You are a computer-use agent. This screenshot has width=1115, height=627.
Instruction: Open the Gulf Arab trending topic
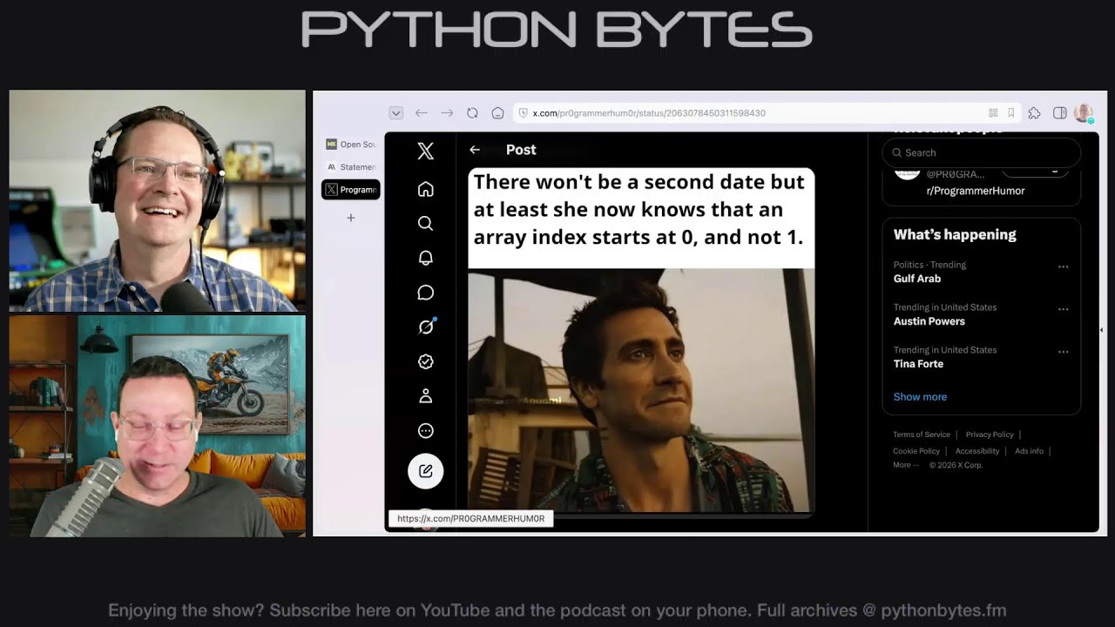[x=916, y=279]
